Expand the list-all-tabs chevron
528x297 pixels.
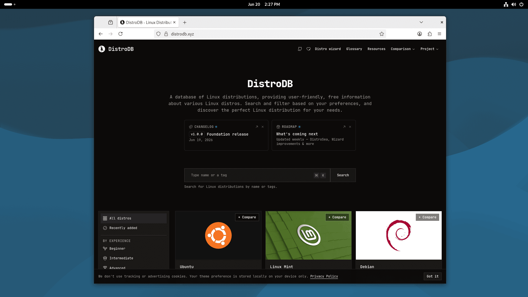point(421,22)
